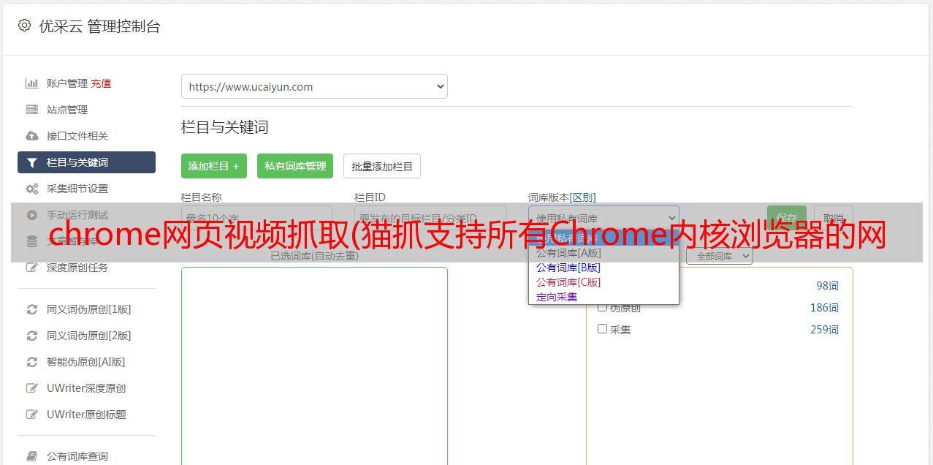The width and height of the screenshot is (933, 465).
Task: Open 站点管理 via its server icon
Action: click(31, 110)
